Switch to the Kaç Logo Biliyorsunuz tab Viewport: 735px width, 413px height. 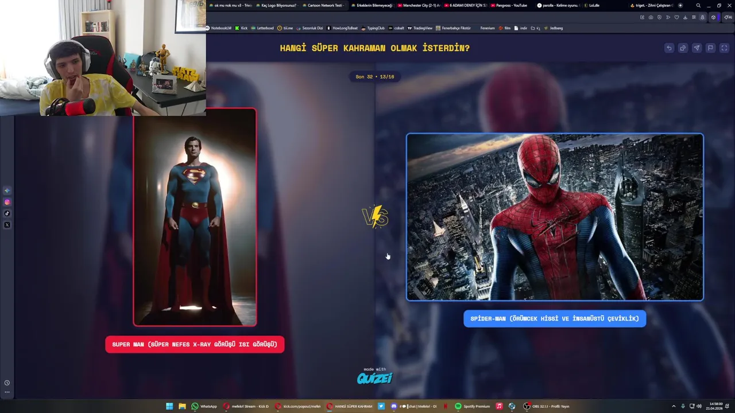(x=276, y=5)
